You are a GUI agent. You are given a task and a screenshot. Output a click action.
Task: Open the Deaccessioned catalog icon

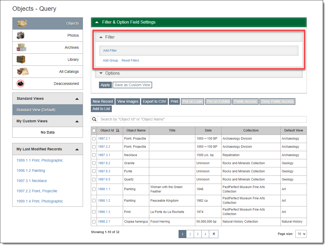point(20,84)
